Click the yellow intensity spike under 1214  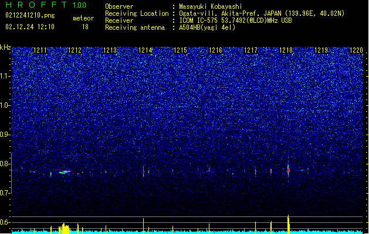pyautogui.click(x=143, y=226)
